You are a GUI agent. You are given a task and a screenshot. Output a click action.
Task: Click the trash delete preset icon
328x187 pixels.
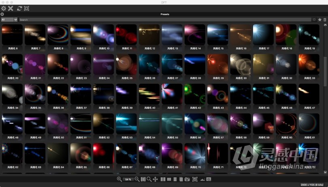pos(325,20)
